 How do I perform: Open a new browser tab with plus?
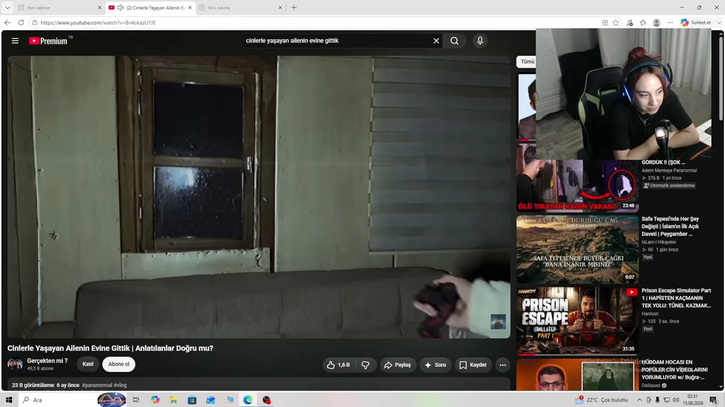pyautogui.click(x=293, y=8)
